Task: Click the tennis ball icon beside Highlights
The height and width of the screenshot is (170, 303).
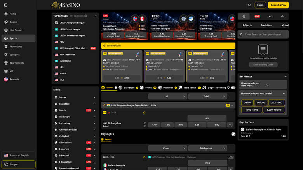Action: point(233,134)
